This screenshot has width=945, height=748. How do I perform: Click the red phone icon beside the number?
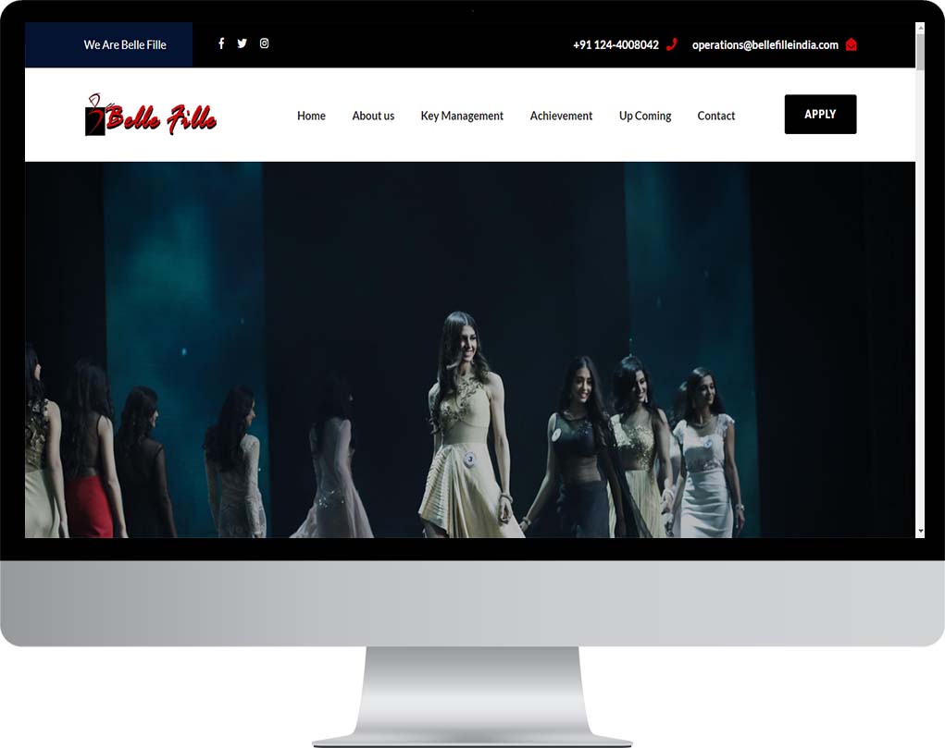pyautogui.click(x=672, y=43)
